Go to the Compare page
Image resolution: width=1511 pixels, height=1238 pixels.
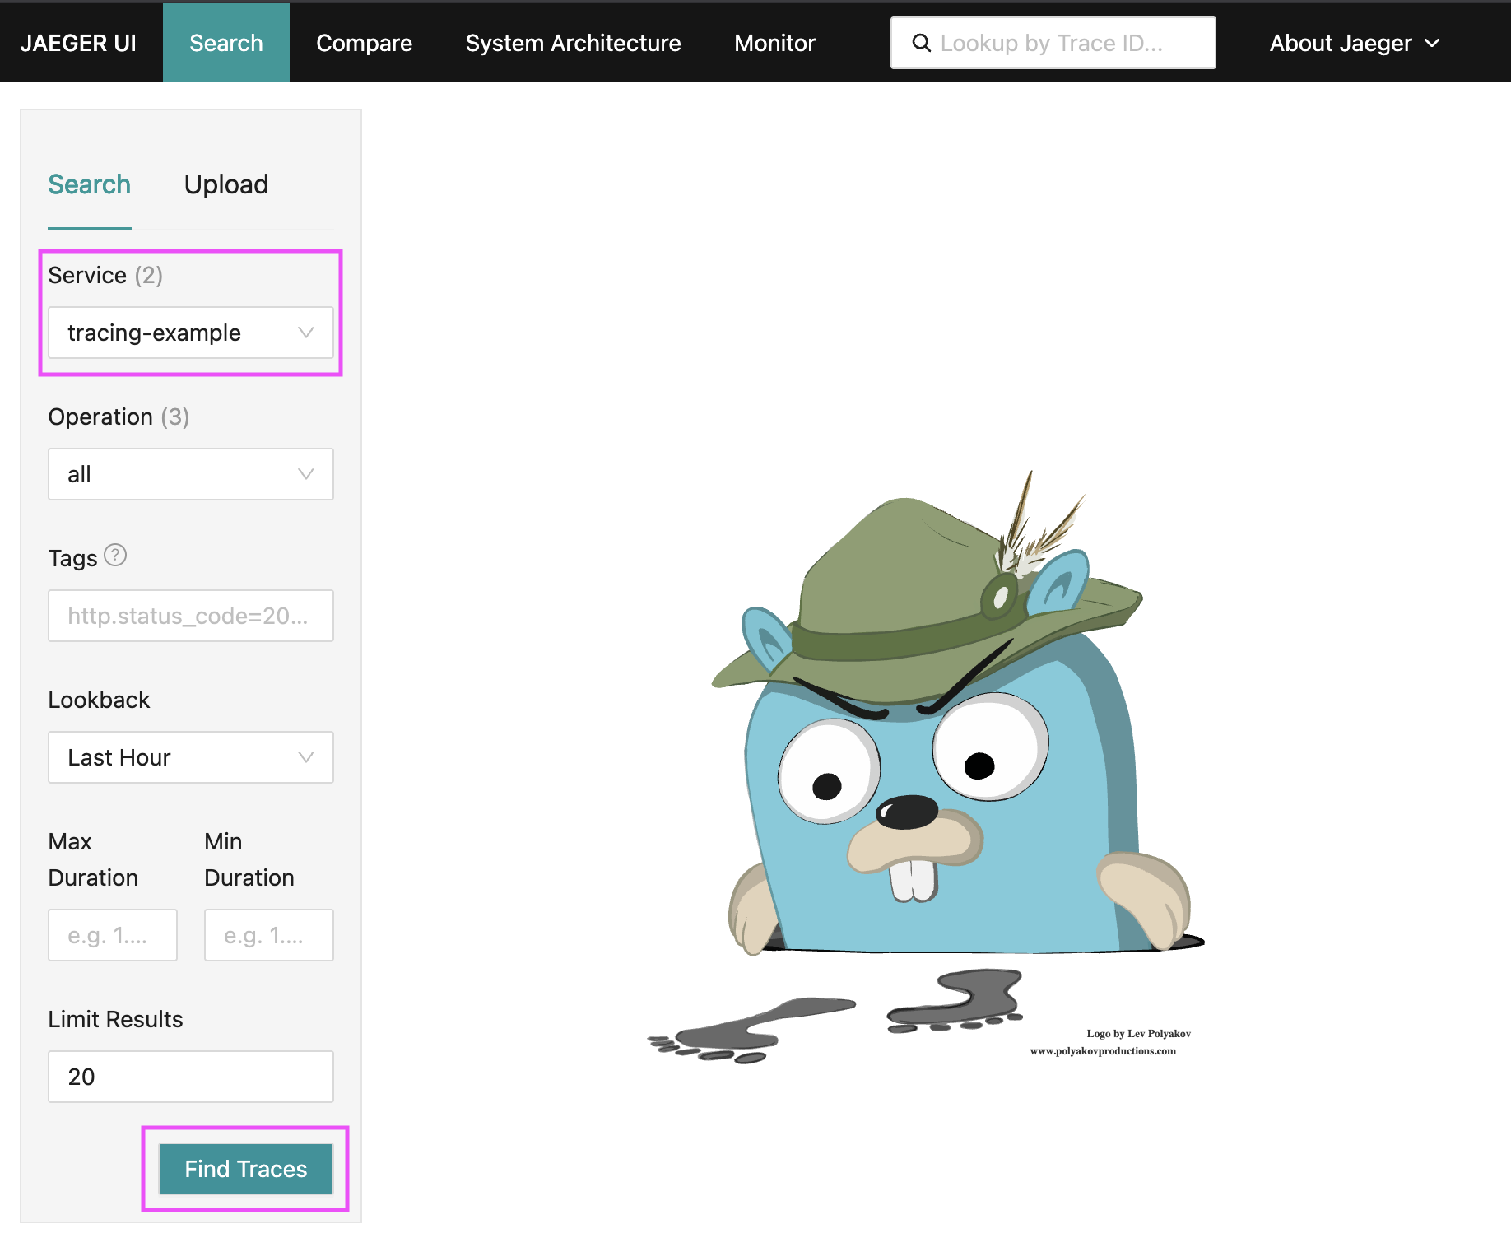[x=364, y=43]
